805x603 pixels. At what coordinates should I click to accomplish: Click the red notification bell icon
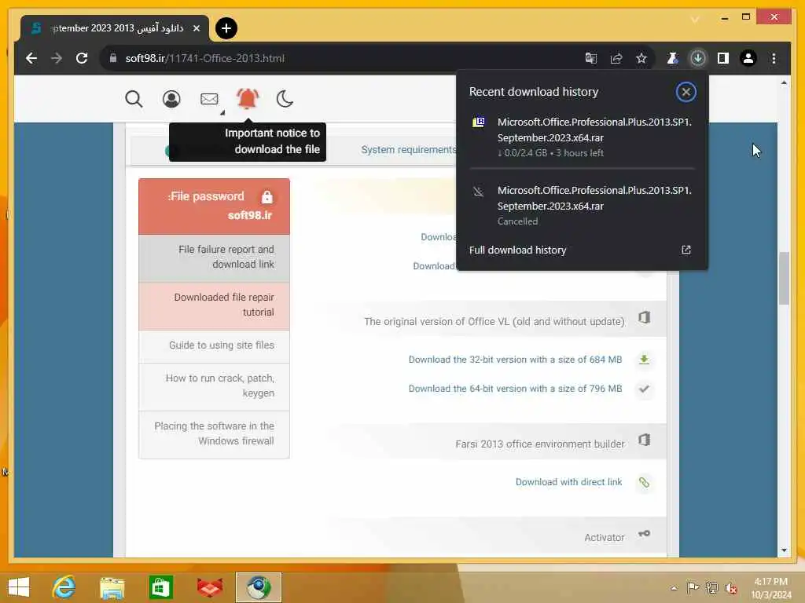(x=247, y=98)
